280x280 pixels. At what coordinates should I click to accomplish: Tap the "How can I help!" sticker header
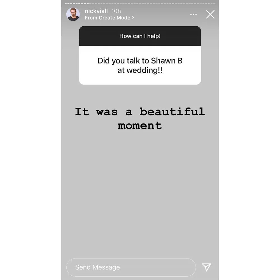[140, 36]
